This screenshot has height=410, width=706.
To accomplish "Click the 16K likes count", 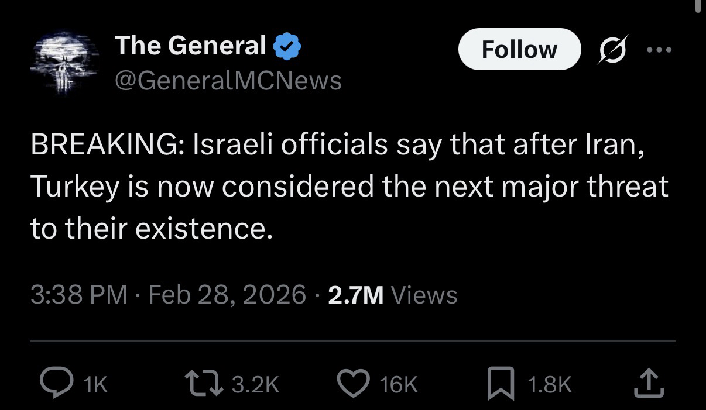I will [399, 384].
